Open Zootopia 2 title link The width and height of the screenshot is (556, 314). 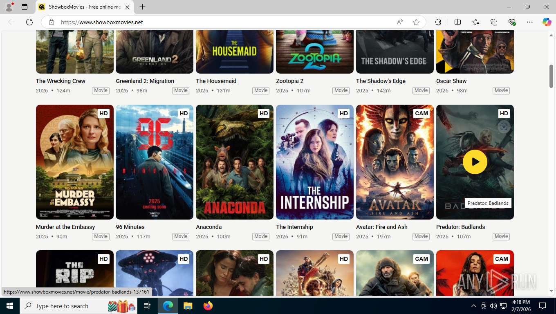pyautogui.click(x=290, y=81)
